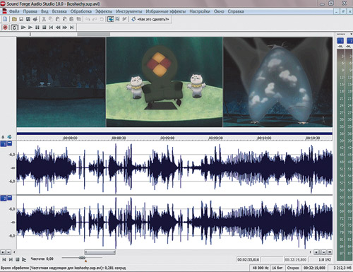
Task: Click the waveform Play button at bottom
Action: [x=24, y=259]
